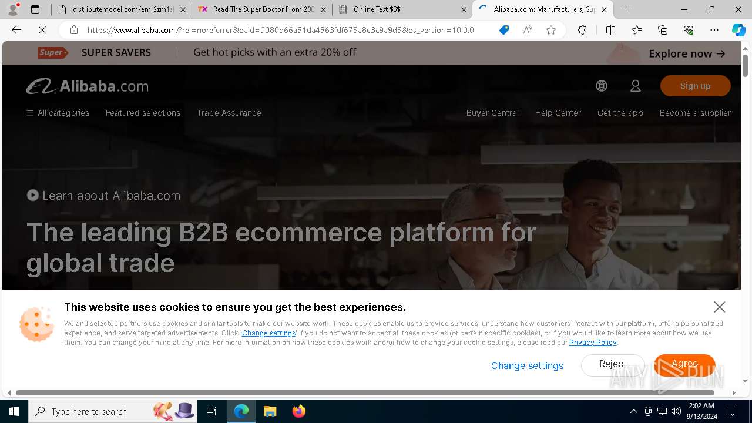Screen dimensions: 752x423
Task: Open the volume control in the tray
Action: coord(676,411)
